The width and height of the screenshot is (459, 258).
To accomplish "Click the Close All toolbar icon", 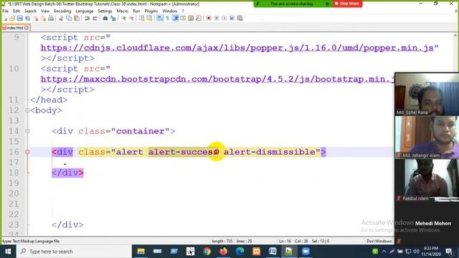I will [x=43, y=18].
